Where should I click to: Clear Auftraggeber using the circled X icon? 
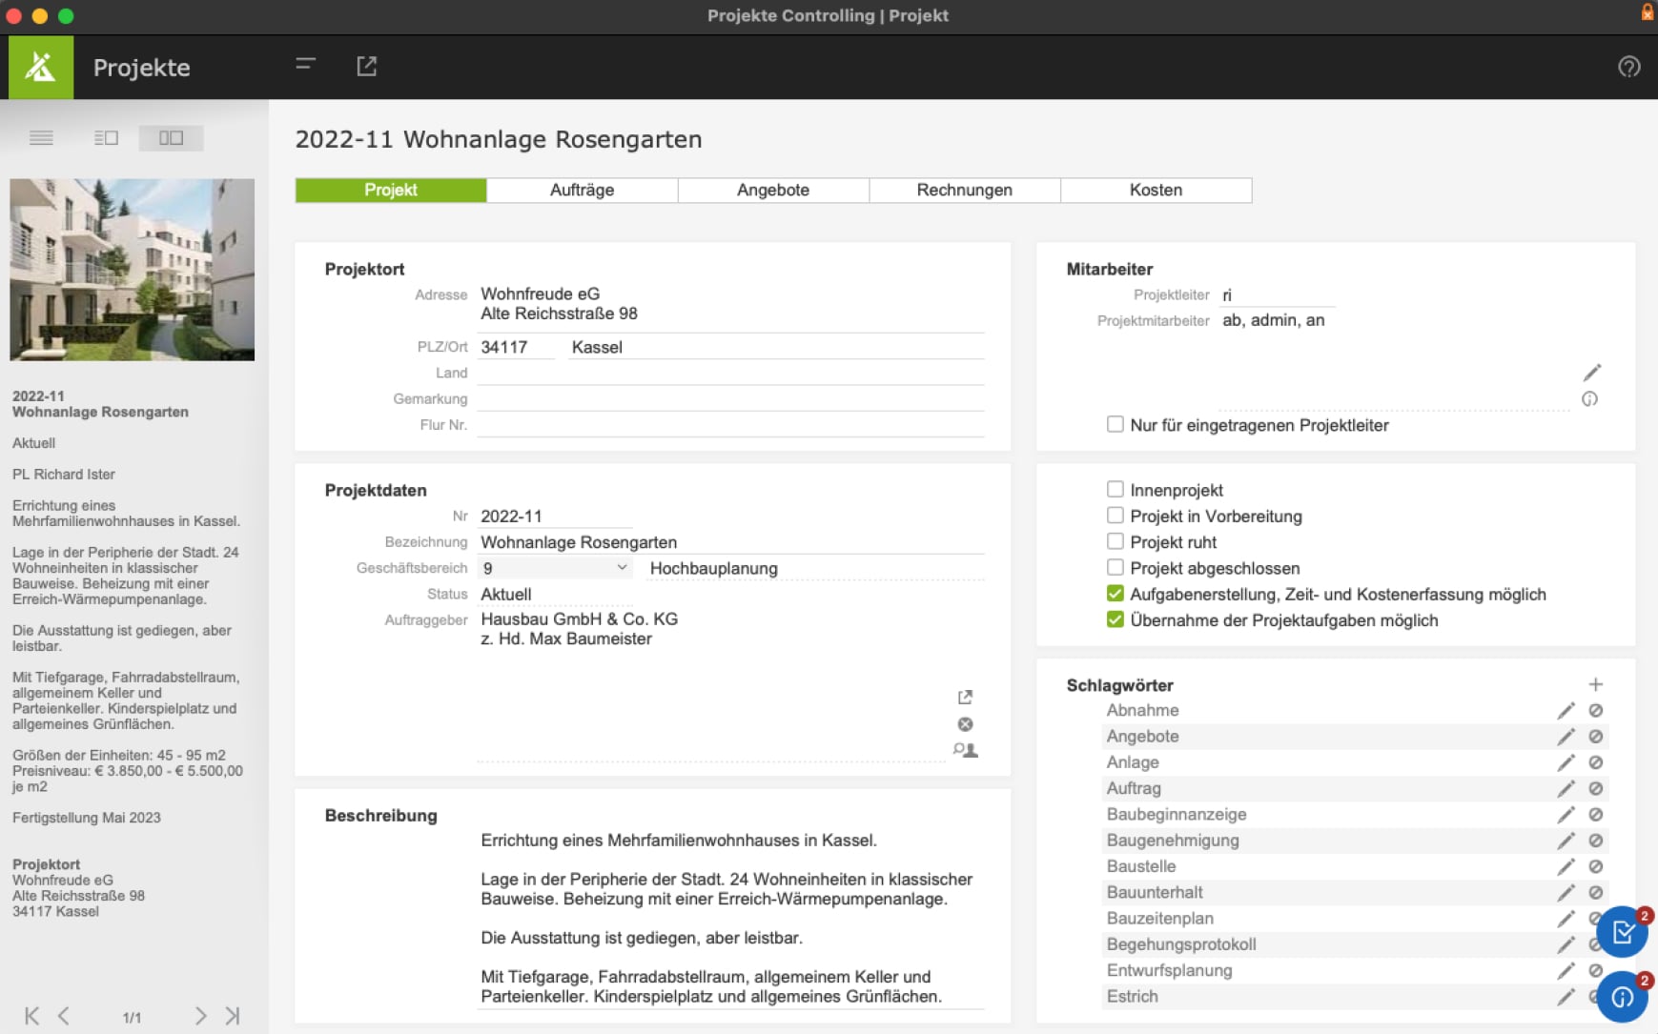coord(966,723)
